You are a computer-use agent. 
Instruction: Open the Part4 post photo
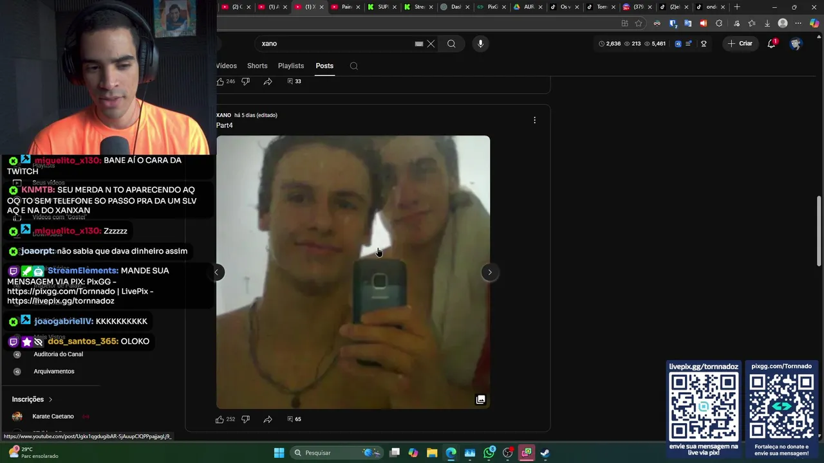tap(353, 272)
